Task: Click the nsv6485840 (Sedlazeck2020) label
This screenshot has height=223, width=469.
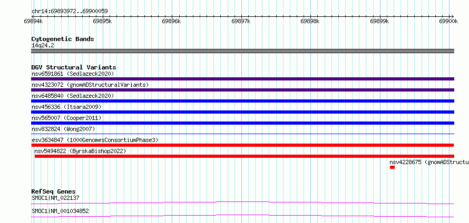Action: point(73,96)
